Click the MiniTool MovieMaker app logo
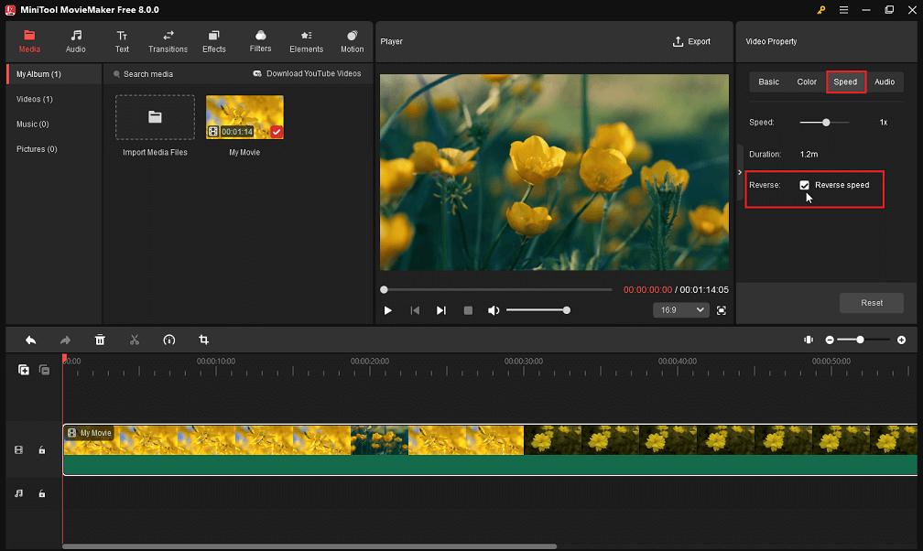 click(10, 10)
